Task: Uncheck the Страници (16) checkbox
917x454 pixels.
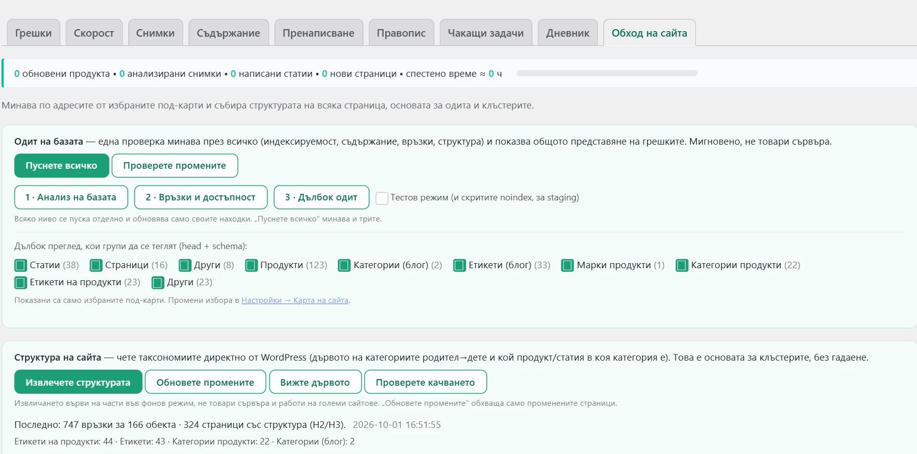Action: (96, 265)
